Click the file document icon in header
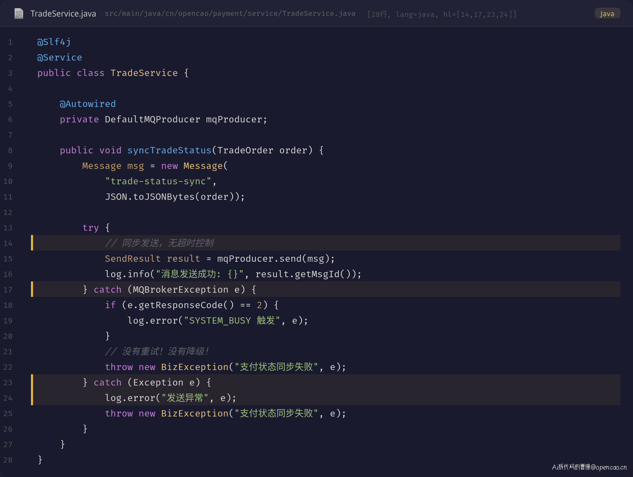The width and height of the screenshot is (633, 477). 19,14
